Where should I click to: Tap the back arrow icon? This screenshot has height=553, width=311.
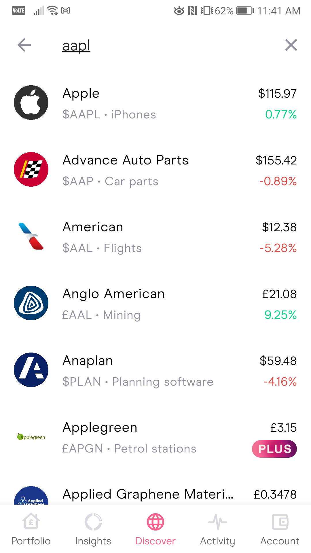click(x=24, y=45)
